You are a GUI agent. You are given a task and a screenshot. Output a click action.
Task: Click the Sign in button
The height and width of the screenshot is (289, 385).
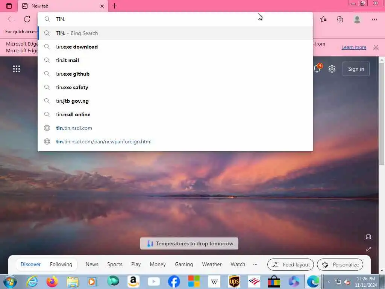[356, 69]
